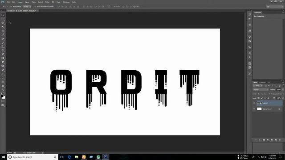Select the Crop tool
This screenshot has width=285, height=160.
(x=3, y=31)
